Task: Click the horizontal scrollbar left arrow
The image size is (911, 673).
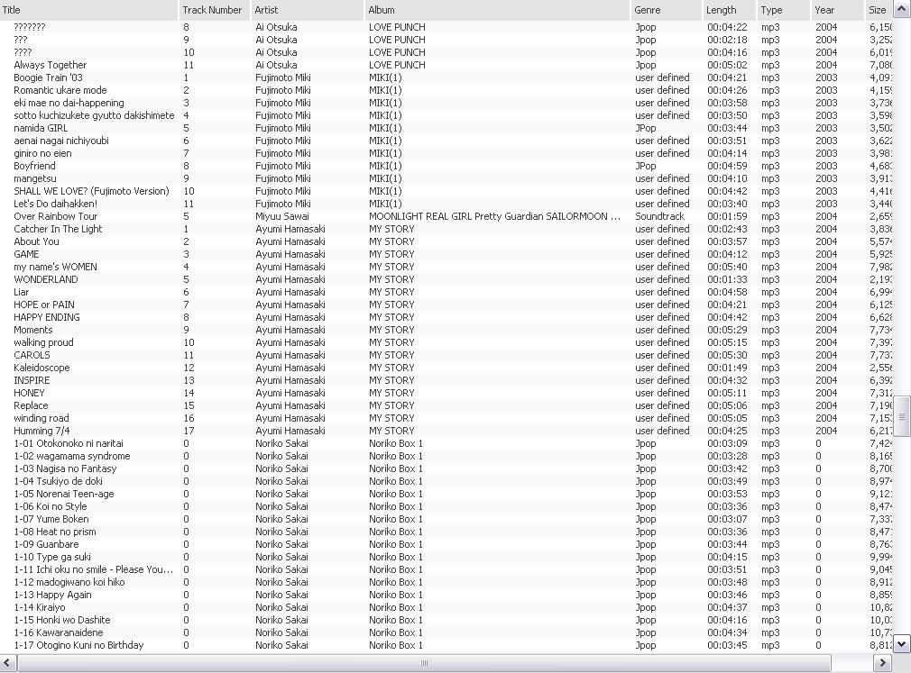Action: [x=7, y=662]
